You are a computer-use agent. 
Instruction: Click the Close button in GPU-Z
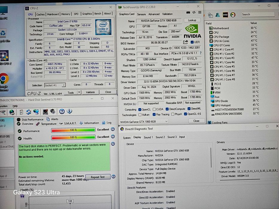(x=196, y=121)
